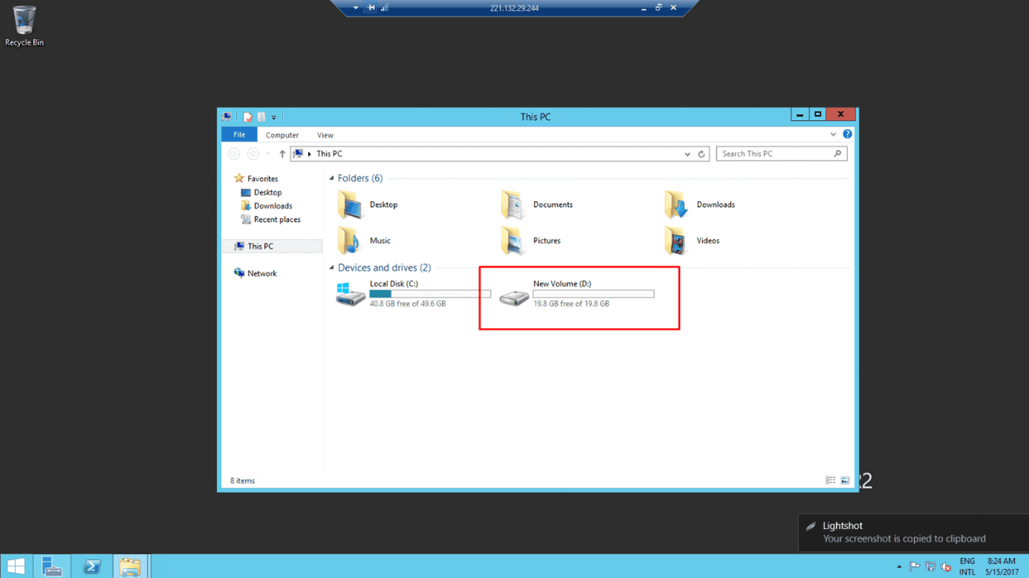This screenshot has height=578, width=1029.
Task: Go to Network in the navigation pane
Action: point(261,273)
